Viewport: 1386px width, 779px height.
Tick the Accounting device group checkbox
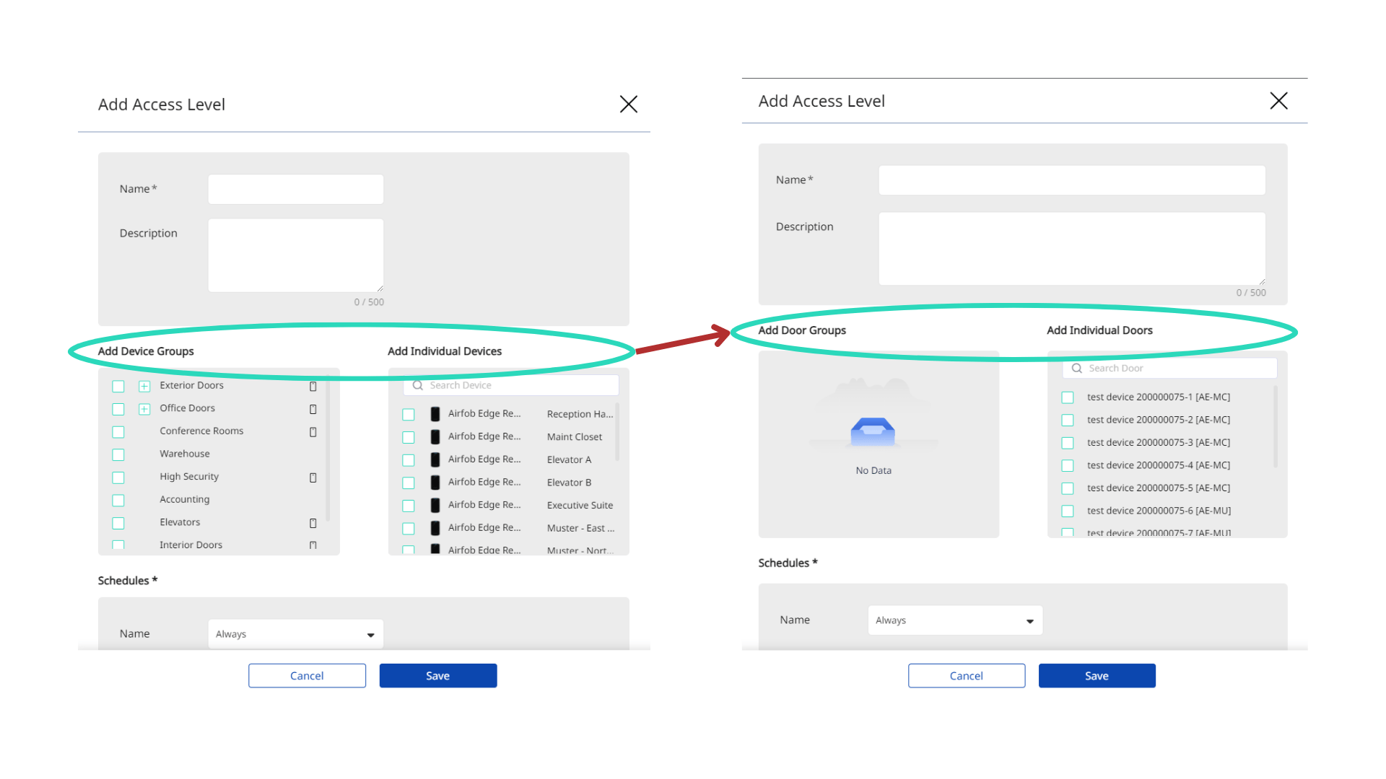[118, 500]
